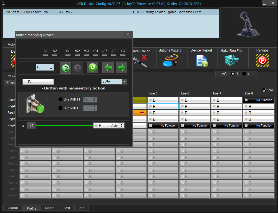Click the green push button picture
Viewport: 278px width, 213px height.
tap(36, 104)
